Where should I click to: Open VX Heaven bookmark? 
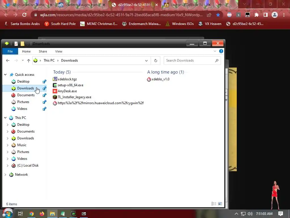click(x=210, y=24)
